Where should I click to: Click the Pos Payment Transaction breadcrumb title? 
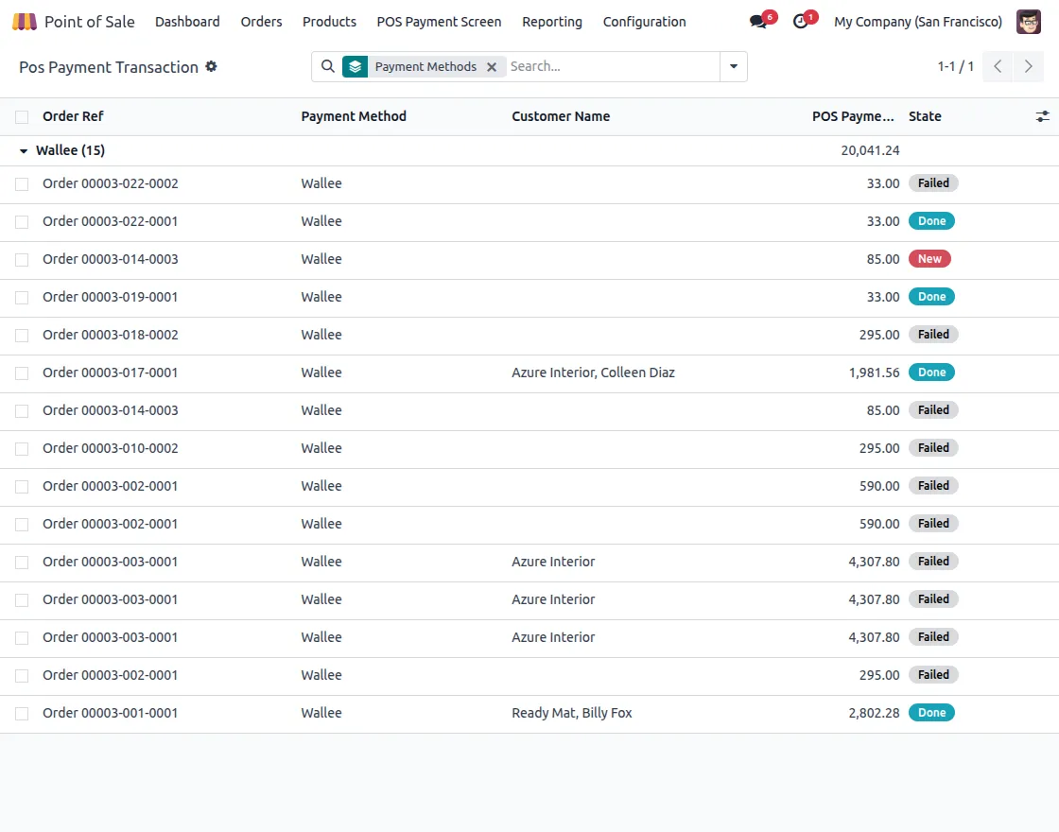[x=109, y=67]
